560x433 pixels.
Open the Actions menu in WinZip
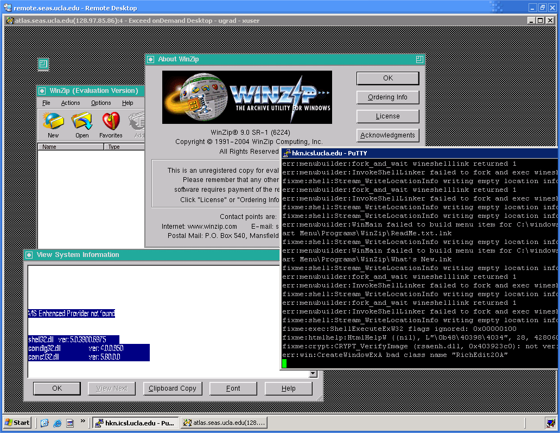[71, 103]
